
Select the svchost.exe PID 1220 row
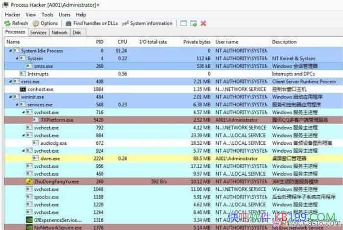pos(173,205)
